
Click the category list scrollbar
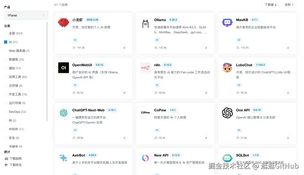pyautogui.click(x=47, y=71)
